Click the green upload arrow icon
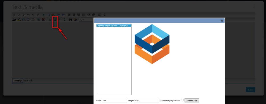This screenshot has height=104, width=266. tap(64, 20)
